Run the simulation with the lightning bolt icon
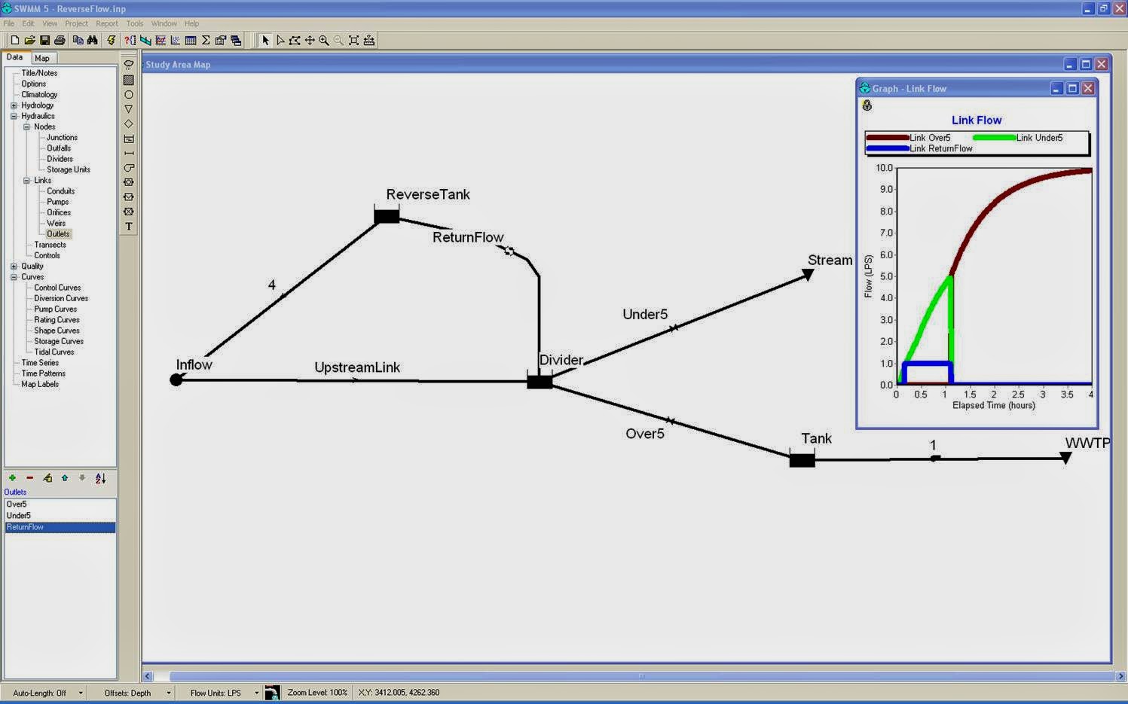Image resolution: width=1128 pixels, height=704 pixels. pyautogui.click(x=111, y=40)
